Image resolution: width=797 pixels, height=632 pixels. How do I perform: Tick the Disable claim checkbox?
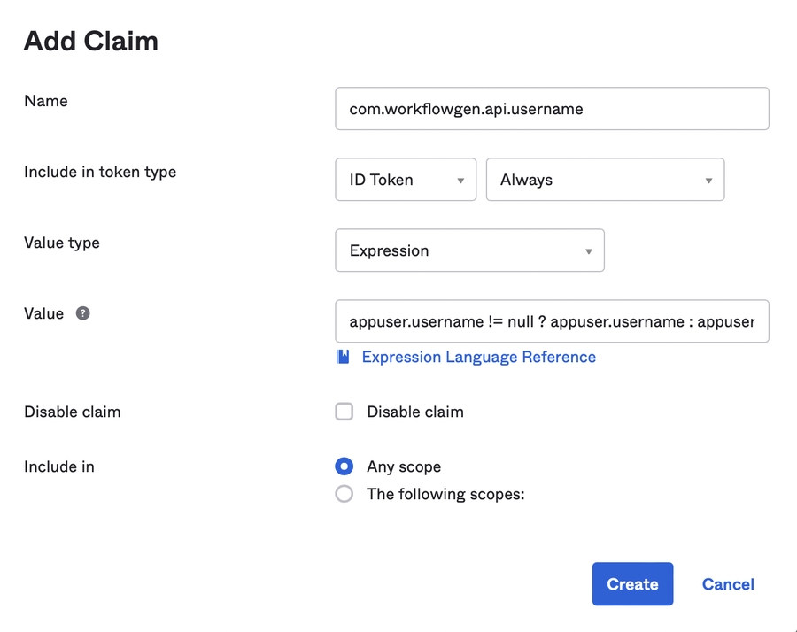344,412
